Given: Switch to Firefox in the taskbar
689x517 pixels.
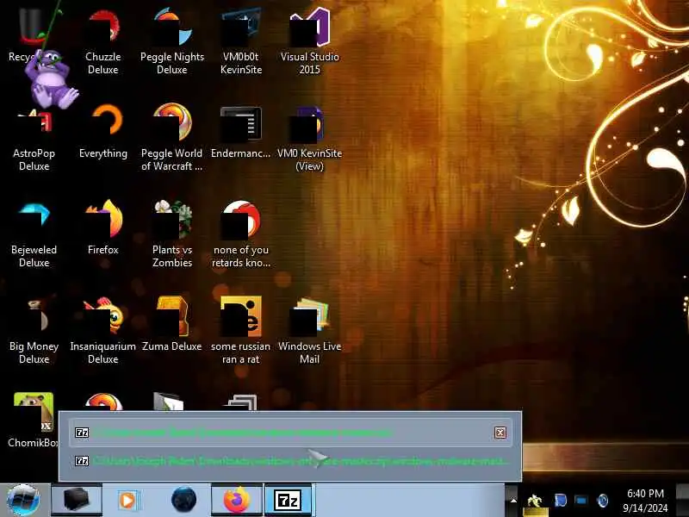Looking at the screenshot, I should [236, 500].
